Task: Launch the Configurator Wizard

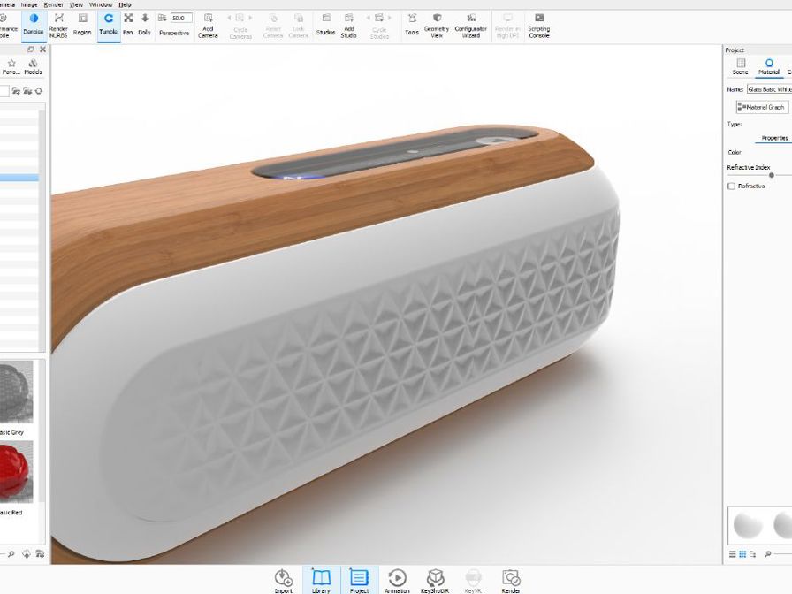Action: pos(471,24)
